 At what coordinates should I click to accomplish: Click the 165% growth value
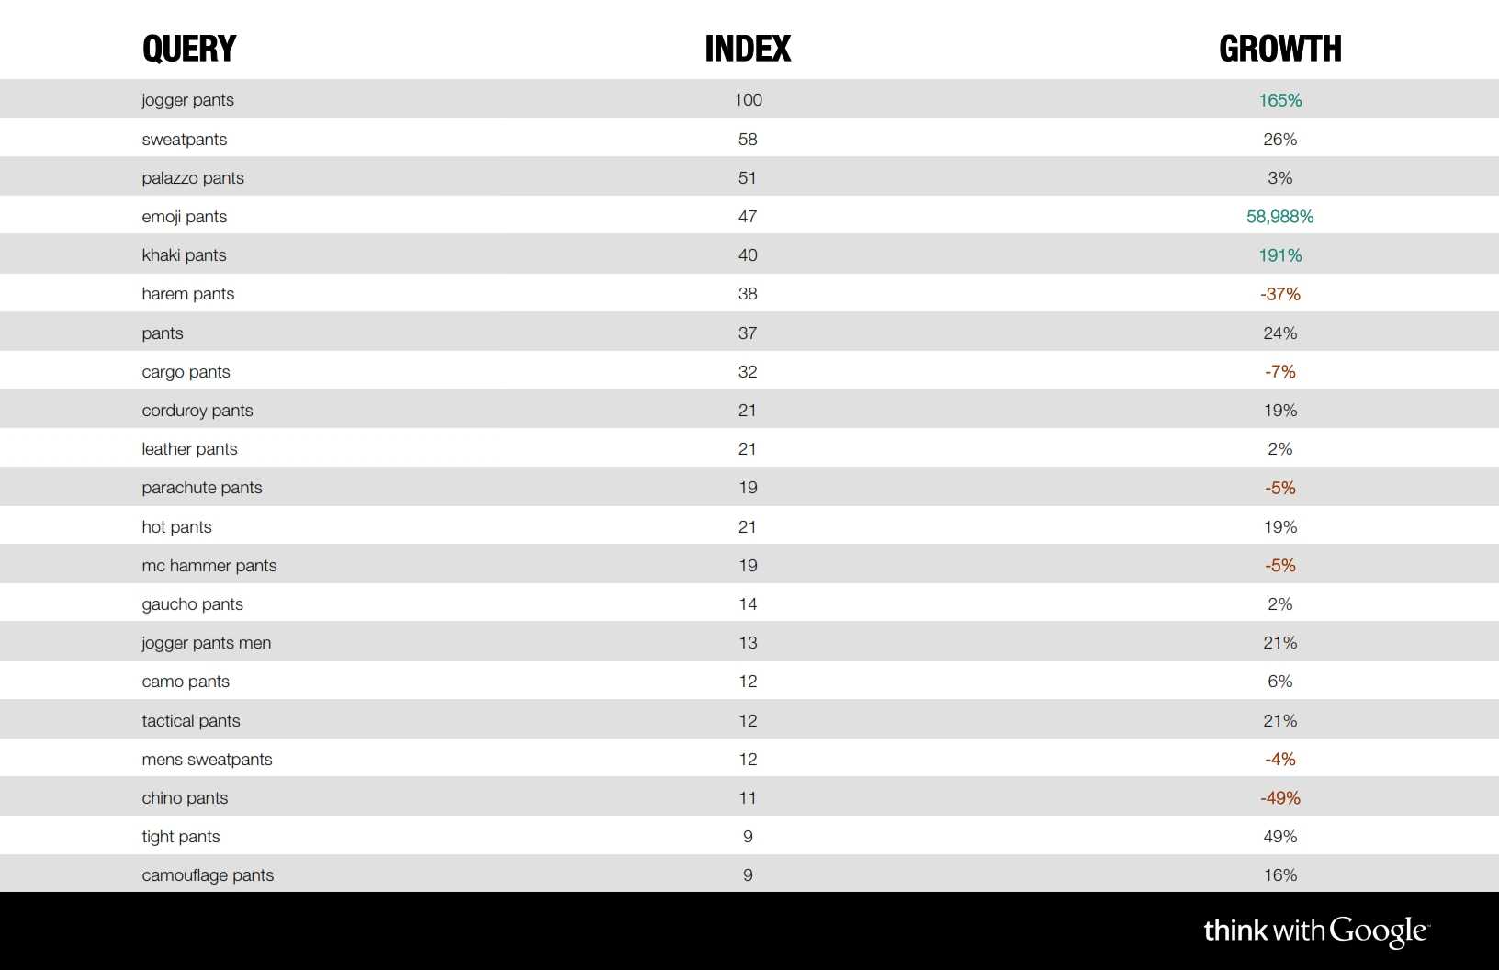click(1279, 100)
